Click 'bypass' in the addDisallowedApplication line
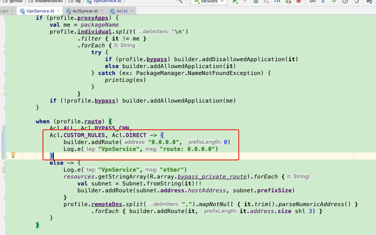The height and width of the screenshot is (235, 376). [x=157, y=59]
